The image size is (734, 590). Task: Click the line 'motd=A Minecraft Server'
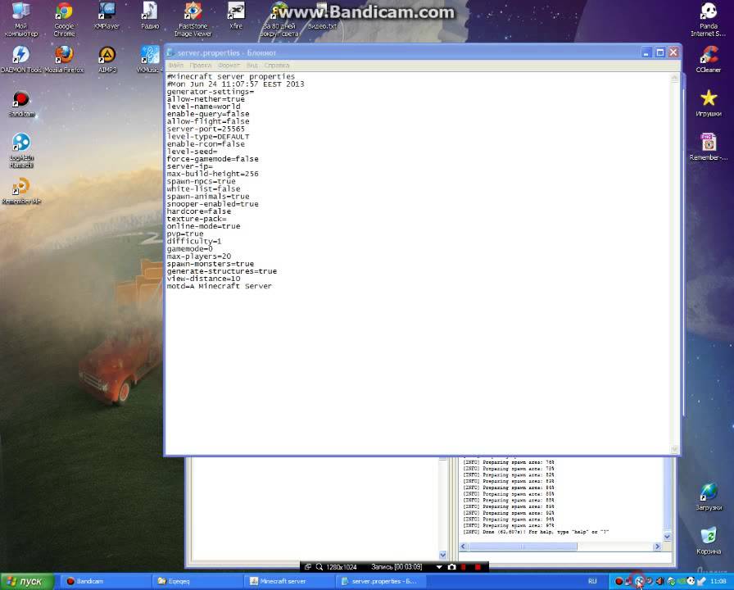[219, 286]
